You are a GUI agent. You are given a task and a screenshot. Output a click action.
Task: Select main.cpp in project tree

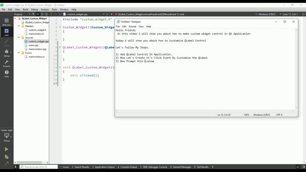click(x=33, y=45)
